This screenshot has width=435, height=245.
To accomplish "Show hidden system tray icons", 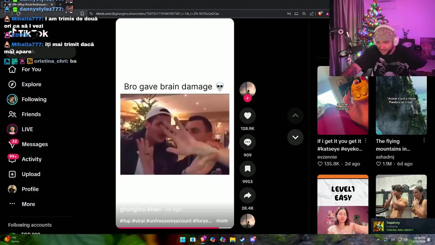I will tap(378, 240).
